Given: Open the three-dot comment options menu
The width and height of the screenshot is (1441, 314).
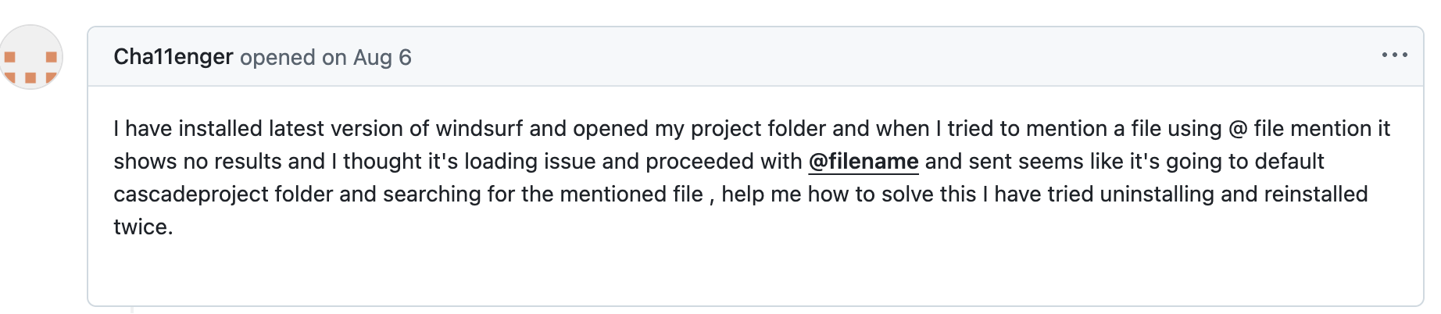Looking at the screenshot, I should (1394, 55).
